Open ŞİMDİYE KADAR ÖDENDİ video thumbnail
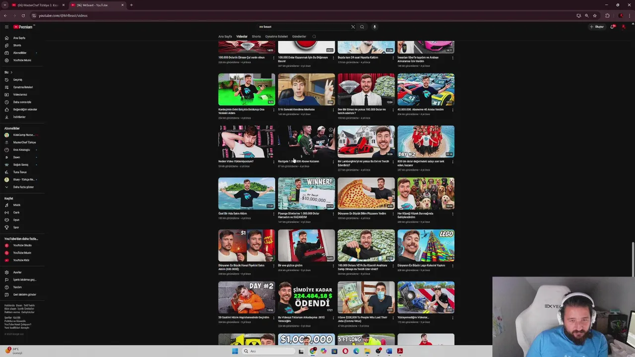The width and height of the screenshot is (635, 357). pos(306,297)
